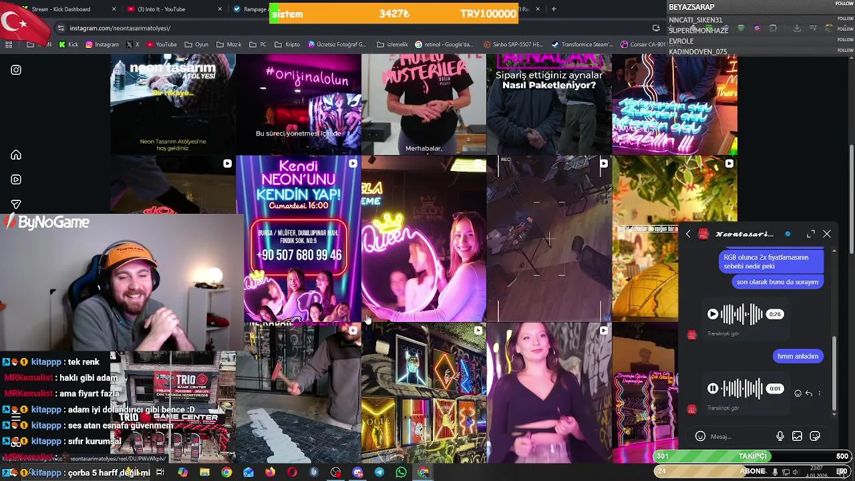The width and height of the screenshot is (855, 481).
Task: Open File Explorer in Windows taskbar
Action: click(204, 472)
